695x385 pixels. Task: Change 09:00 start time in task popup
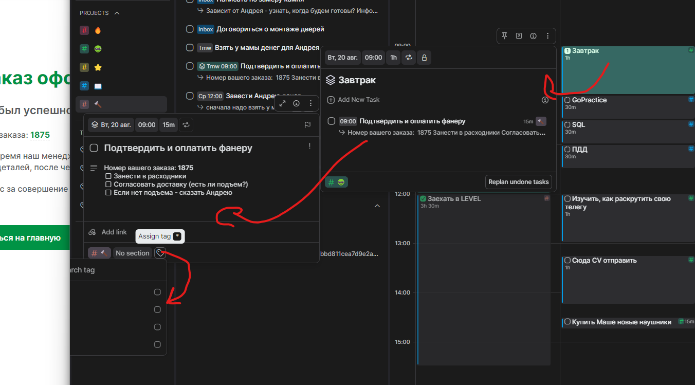(x=147, y=124)
